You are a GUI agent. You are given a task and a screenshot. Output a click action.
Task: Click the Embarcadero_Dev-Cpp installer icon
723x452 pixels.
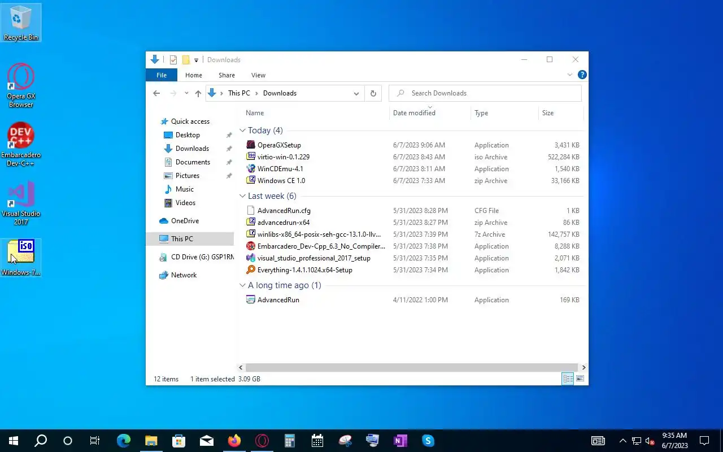click(251, 246)
